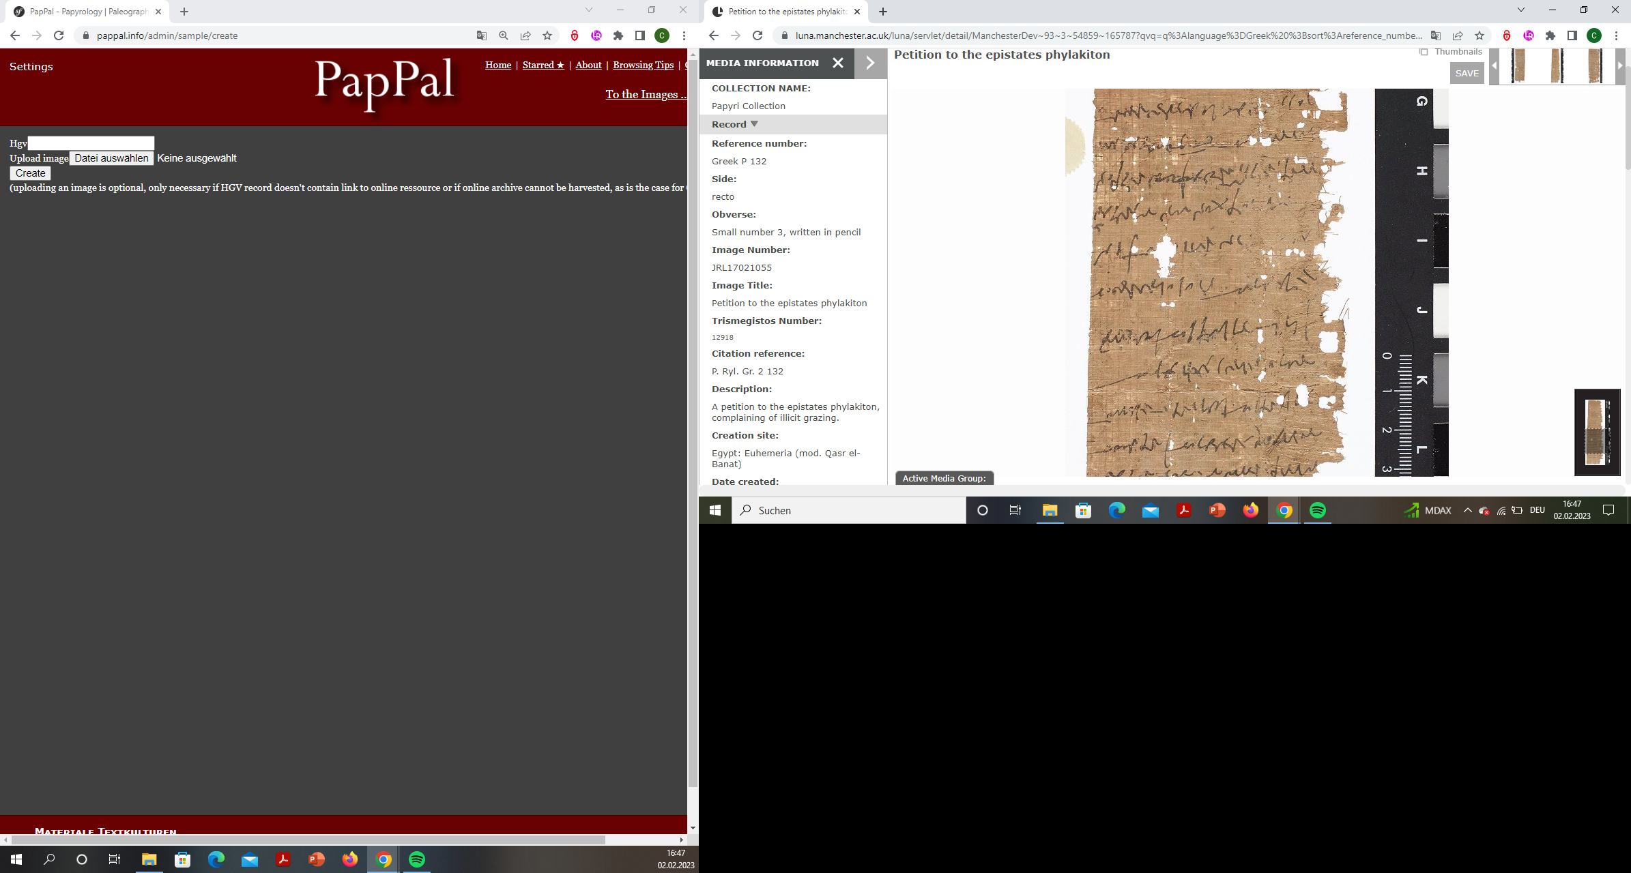Click the pappal.info address bar

point(273,35)
